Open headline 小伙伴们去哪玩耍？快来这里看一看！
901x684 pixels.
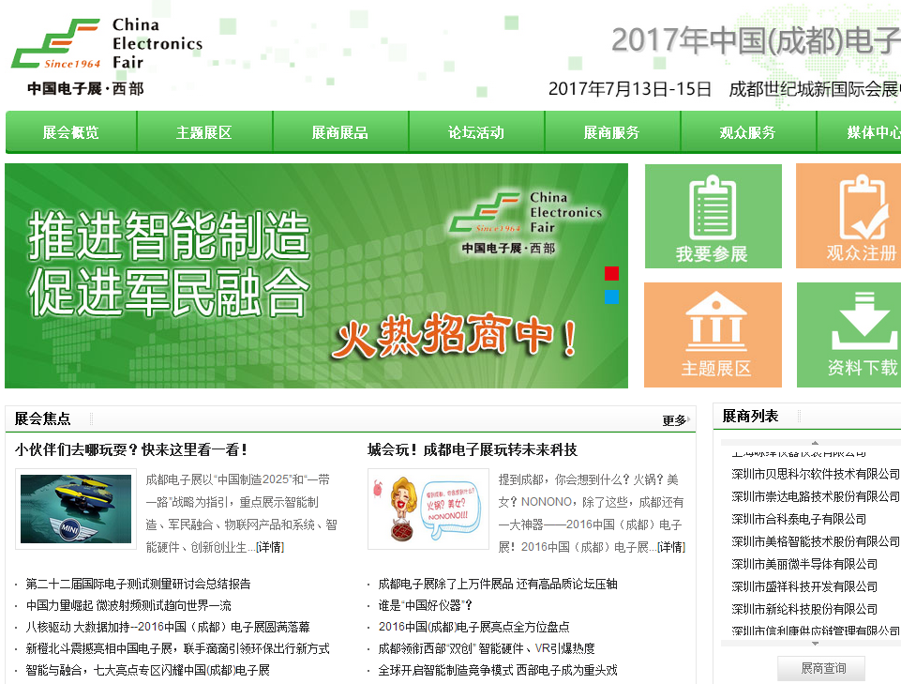[x=131, y=449]
